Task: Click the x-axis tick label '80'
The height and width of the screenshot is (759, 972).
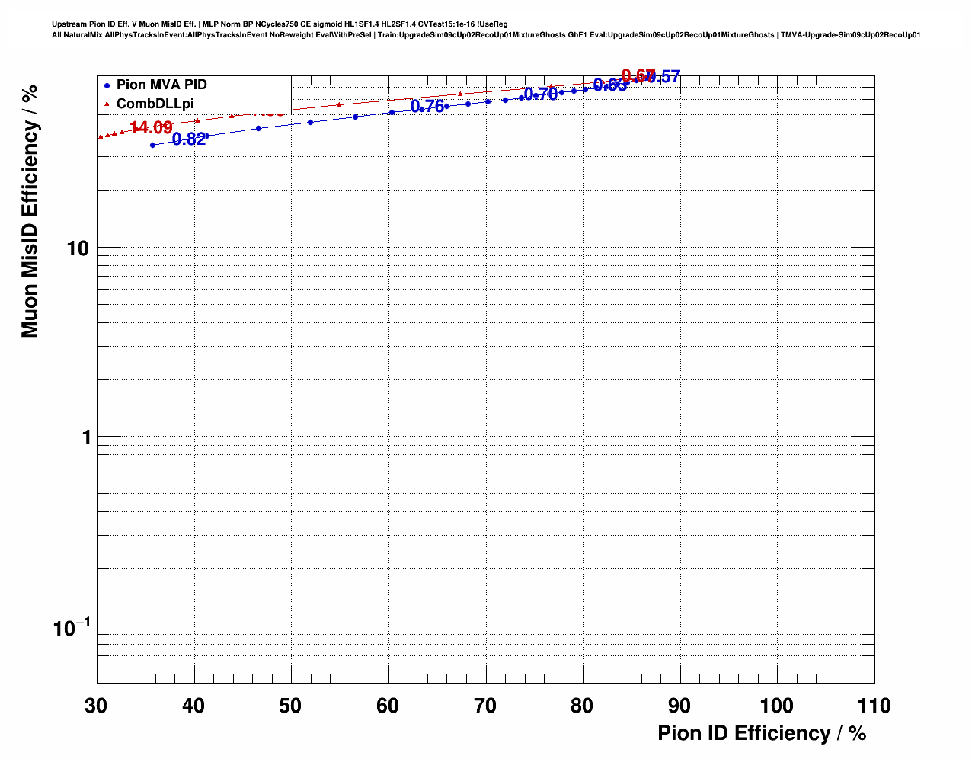Action: point(582,706)
